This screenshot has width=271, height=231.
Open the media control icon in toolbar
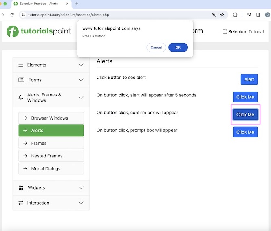[x=249, y=15]
